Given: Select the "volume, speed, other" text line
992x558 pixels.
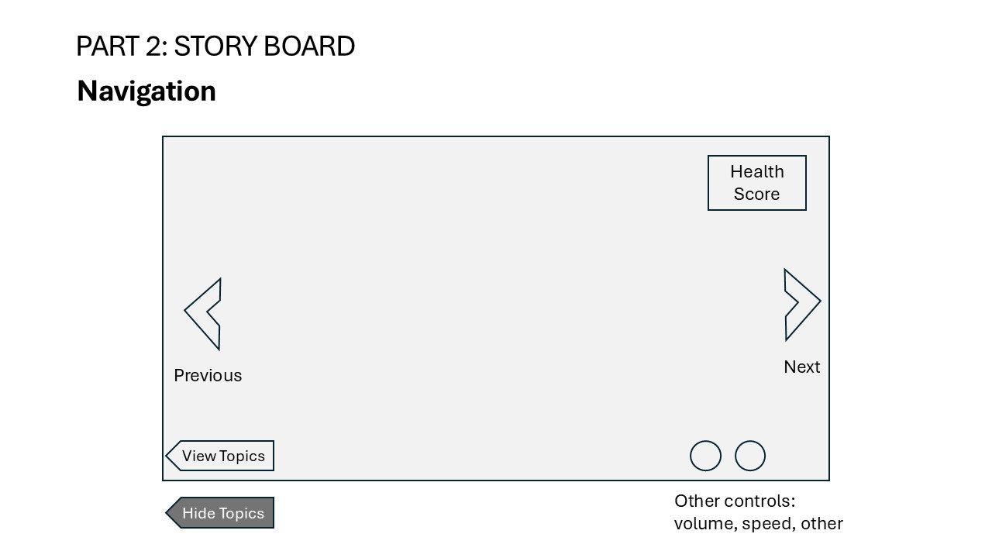Looking at the screenshot, I should pyautogui.click(x=758, y=524).
